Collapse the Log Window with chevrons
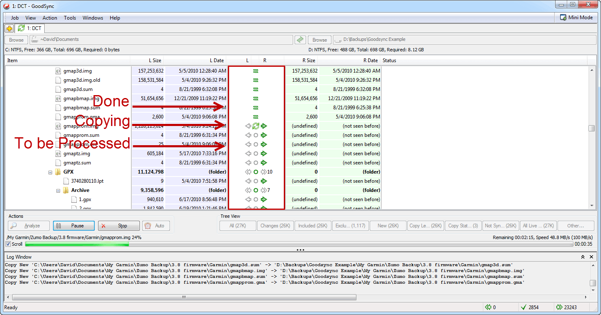The width and height of the screenshot is (601, 315). 583,257
